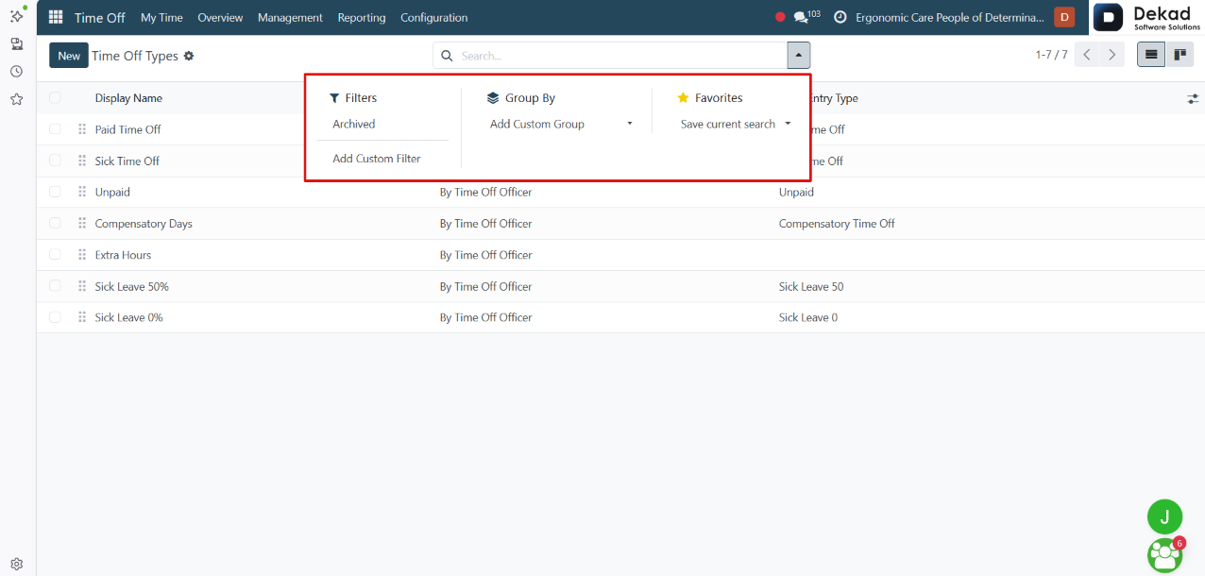Click the drag handle of Extra Hours row

pos(82,255)
